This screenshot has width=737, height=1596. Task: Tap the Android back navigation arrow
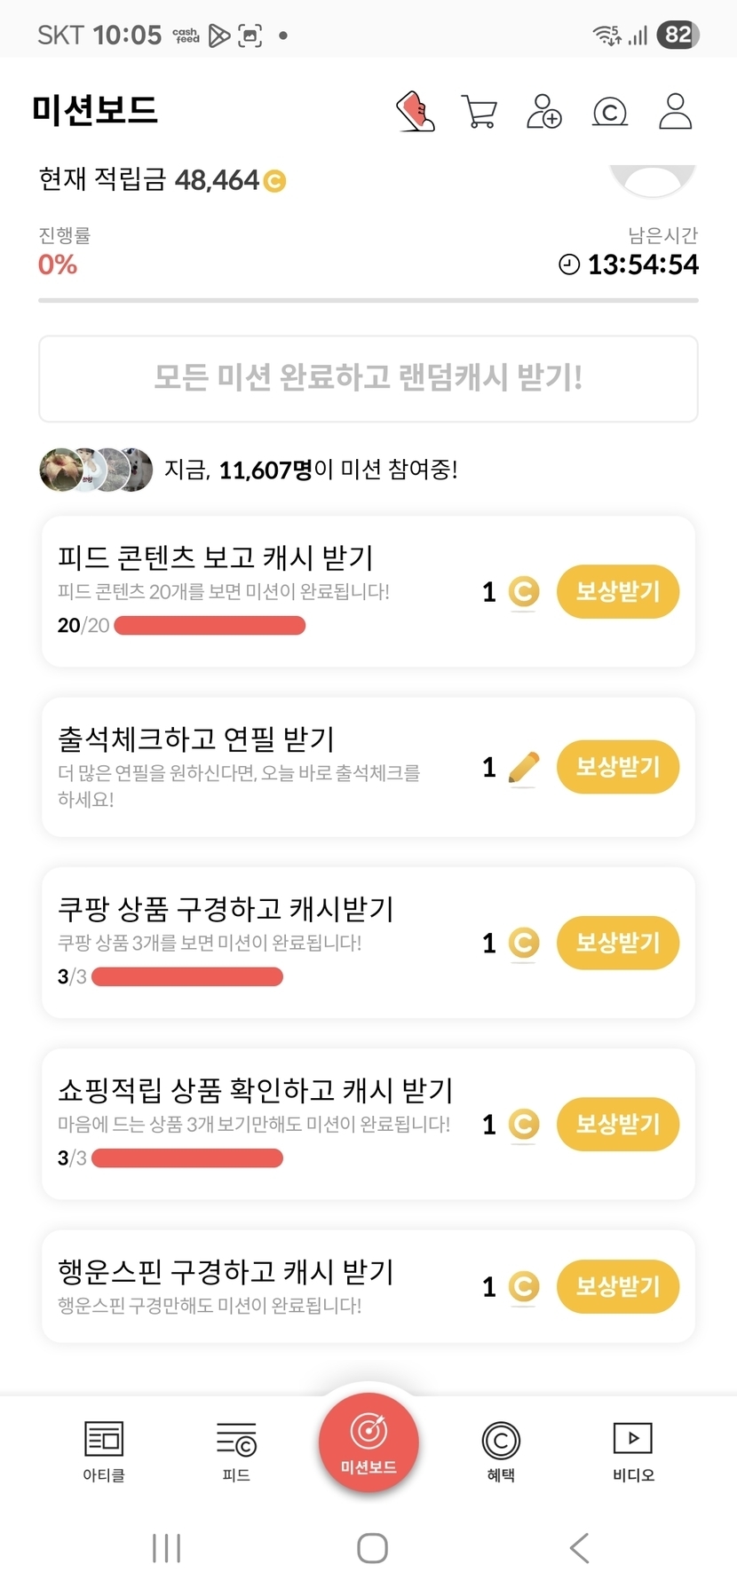click(x=579, y=1547)
